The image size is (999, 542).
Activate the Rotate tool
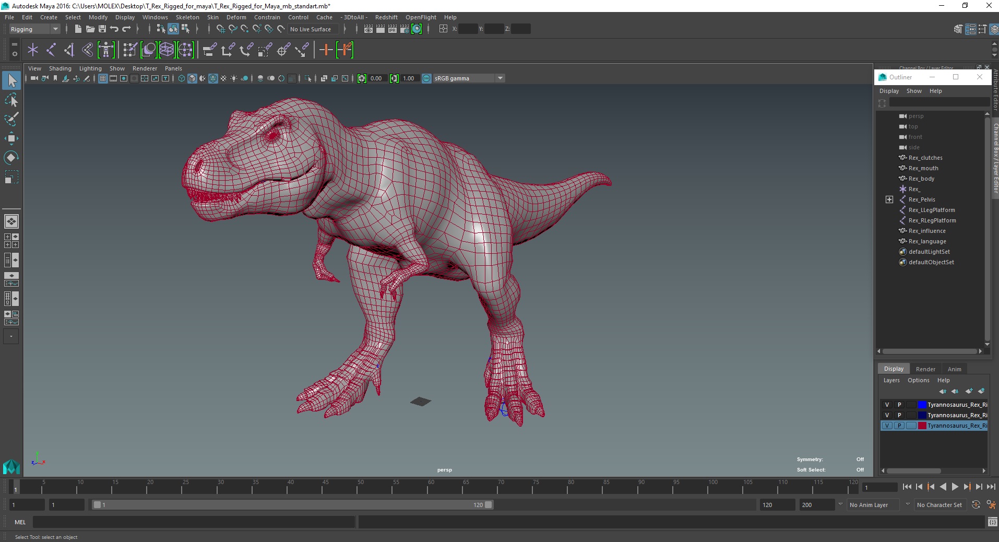11,158
